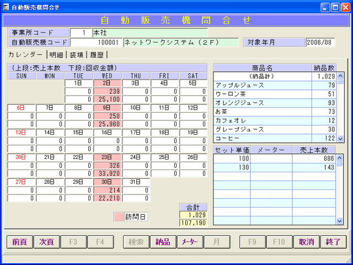
Task: Click the disabled F10 button
Action: click(280, 242)
